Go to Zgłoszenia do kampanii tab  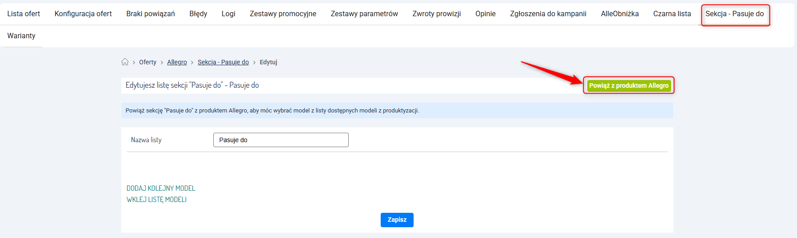coord(548,14)
